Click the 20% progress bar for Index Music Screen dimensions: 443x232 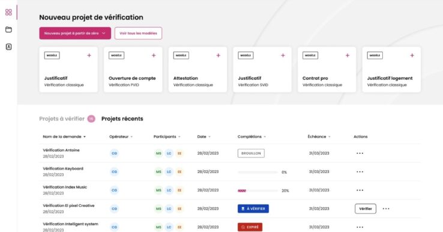(x=258, y=191)
